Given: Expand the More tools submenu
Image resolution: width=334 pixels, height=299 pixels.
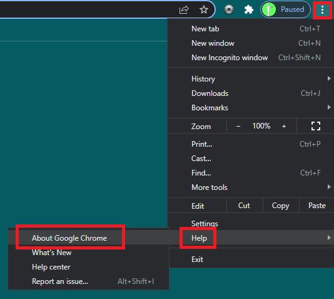Looking at the screenshot, I should point(251,187).
